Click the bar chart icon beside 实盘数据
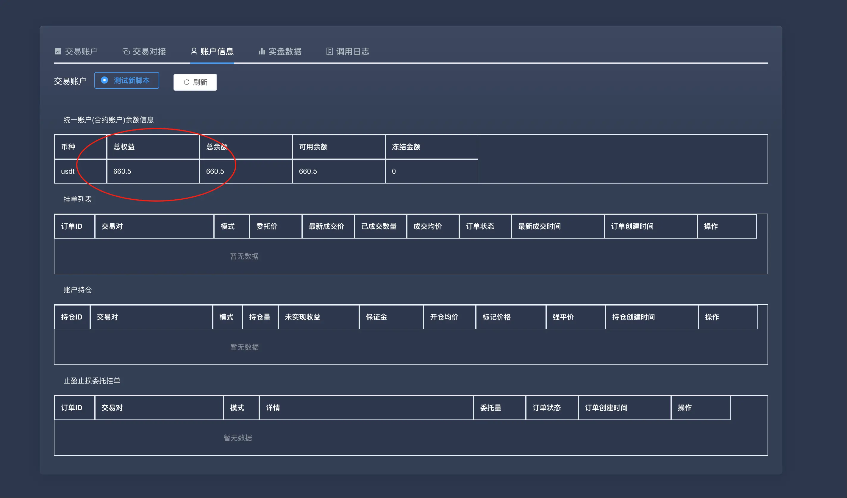 262,51
